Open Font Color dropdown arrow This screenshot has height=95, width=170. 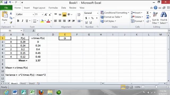[x=51, y=21]
